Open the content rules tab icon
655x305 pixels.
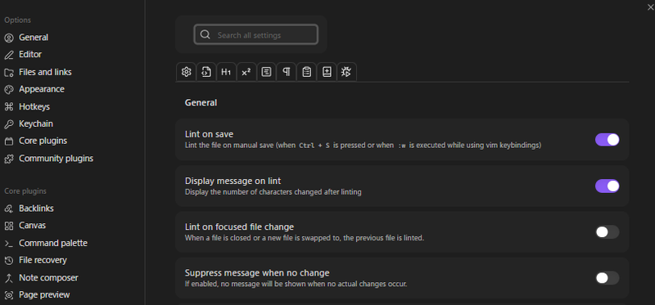coord(266,72)
